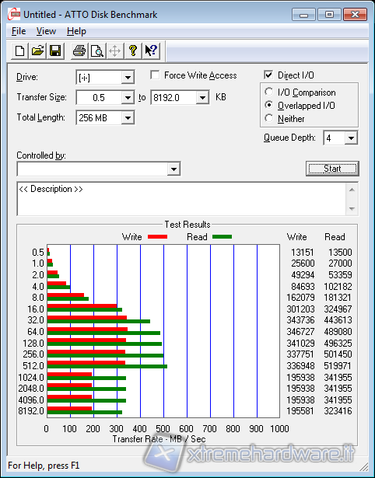Expand the Drive dropdown
Viewport: 375px width, 478px height.
(x=128, y=78)
